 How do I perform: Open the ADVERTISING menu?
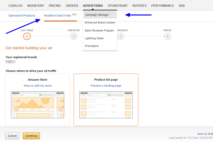[93, 6]
